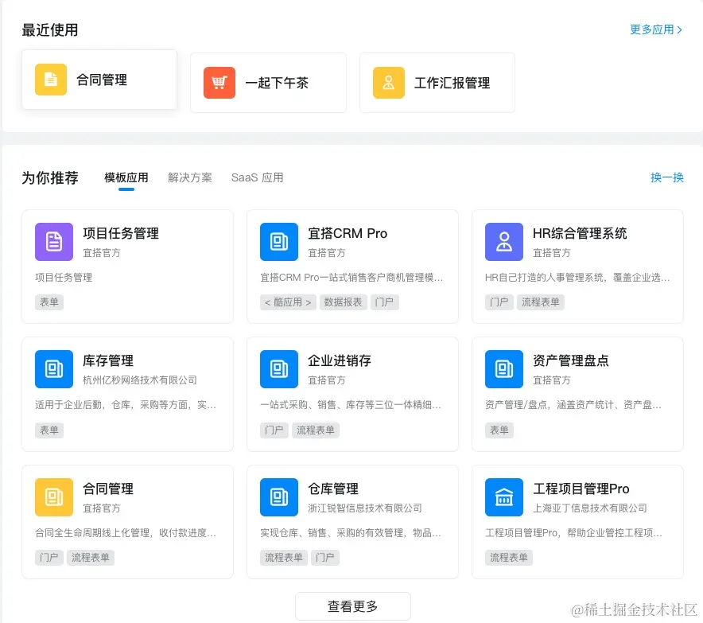This screenshot has height=623, width=703.
Task: Click the 库存管理 blue icon
Action: click(x=54, y=369)
